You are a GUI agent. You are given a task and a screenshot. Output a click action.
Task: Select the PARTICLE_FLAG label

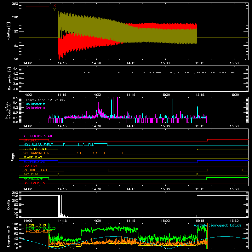(35, 170)
